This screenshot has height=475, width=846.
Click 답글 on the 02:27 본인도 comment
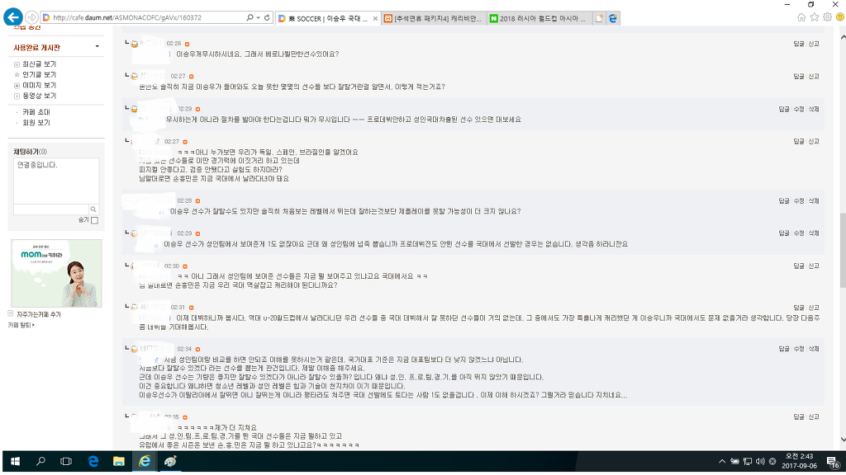coord(799,77)
